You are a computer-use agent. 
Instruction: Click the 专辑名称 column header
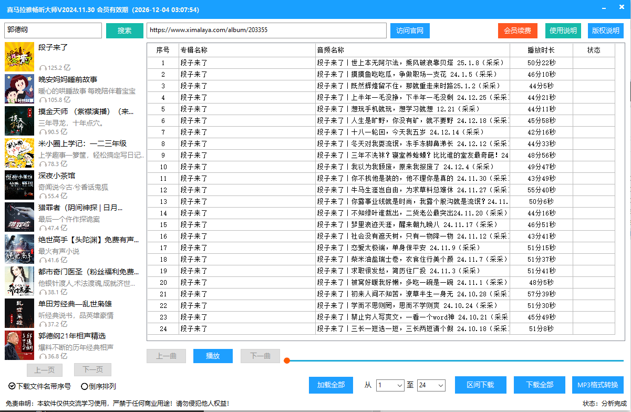(x=247, y=50)
